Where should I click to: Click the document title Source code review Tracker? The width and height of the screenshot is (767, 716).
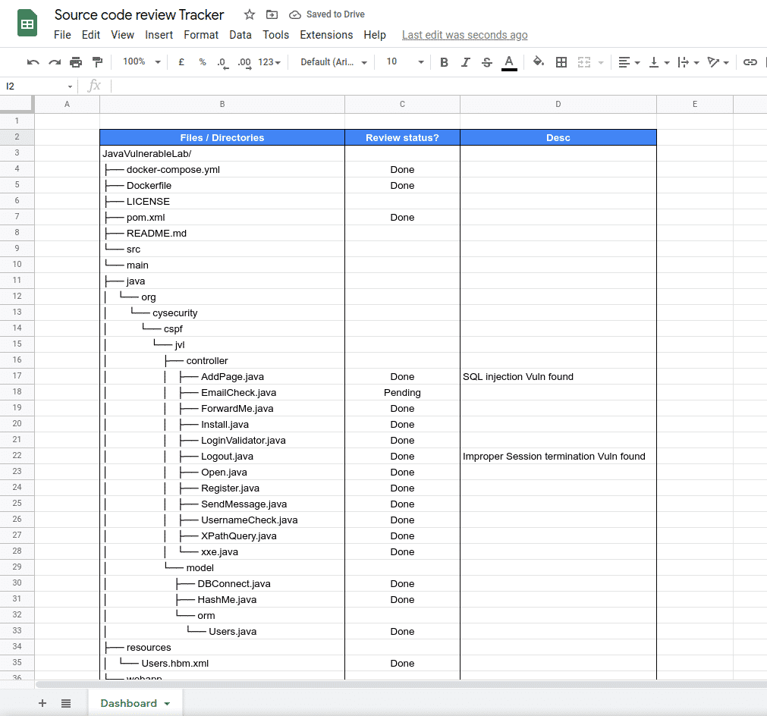tap(139, 14)
